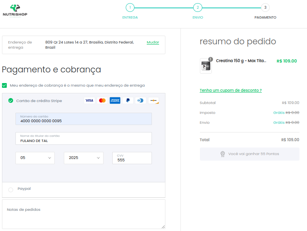Focus the Nome do titular do cartão field
307x231 pixels.
click(84, 138)
